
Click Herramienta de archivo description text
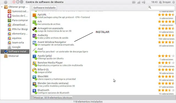tap(49, 24)
